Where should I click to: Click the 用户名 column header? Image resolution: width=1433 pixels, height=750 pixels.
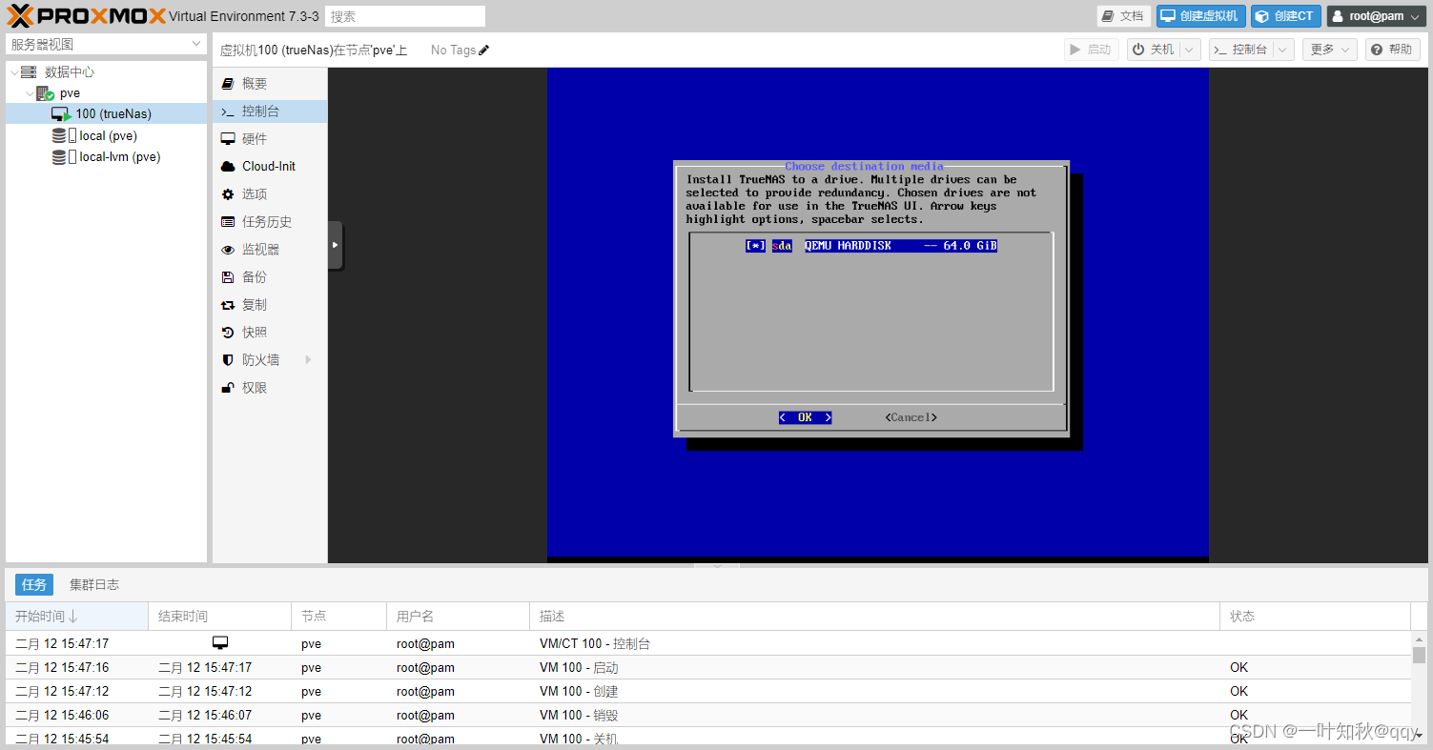[x=459, y=616]
